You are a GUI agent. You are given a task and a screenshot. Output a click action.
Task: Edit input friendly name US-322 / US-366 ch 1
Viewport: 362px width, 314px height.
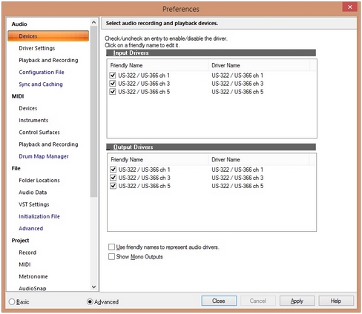(144, 76)
